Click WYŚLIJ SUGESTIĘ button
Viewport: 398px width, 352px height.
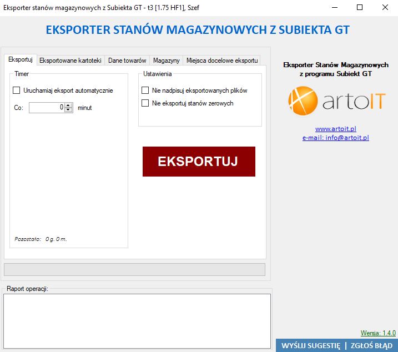[310, 345]
